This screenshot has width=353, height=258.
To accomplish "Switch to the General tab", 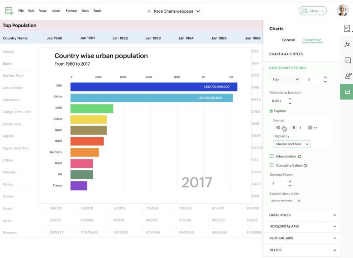I will point(288,40).
